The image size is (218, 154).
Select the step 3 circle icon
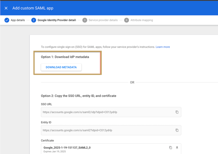pyautogui.click(x=85, y=20)
